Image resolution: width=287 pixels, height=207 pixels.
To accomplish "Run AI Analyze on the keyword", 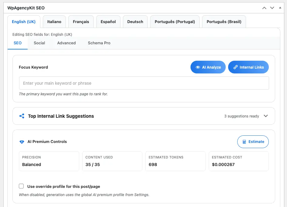I will [x=208, y=67].
